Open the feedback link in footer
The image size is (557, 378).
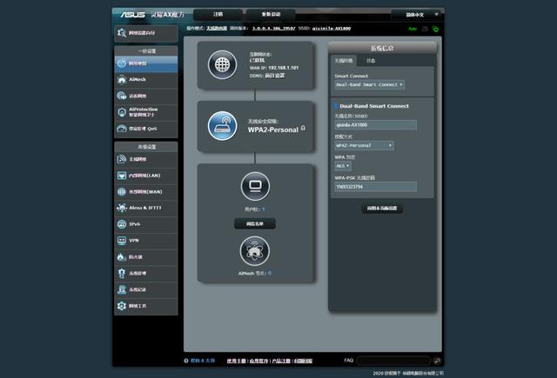304,361
